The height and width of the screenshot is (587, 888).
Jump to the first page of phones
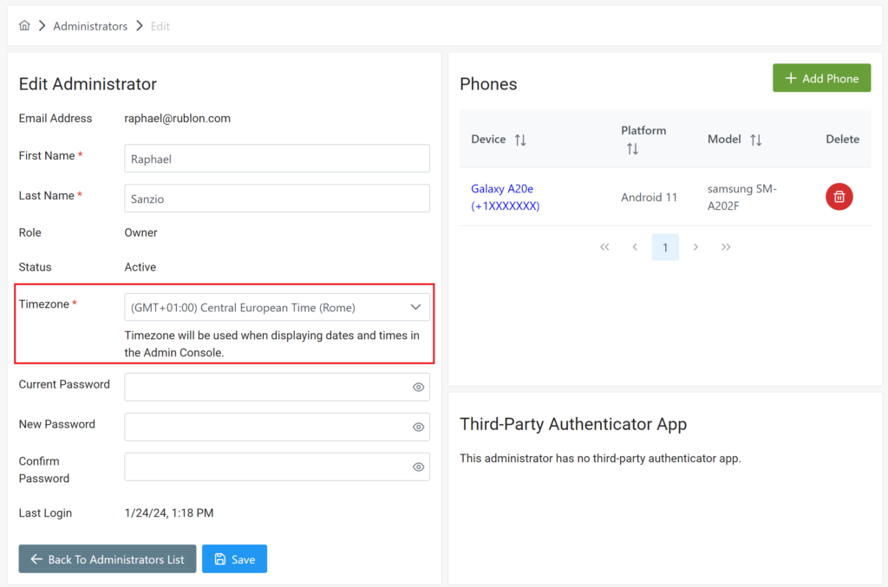[x=604, y=246]
